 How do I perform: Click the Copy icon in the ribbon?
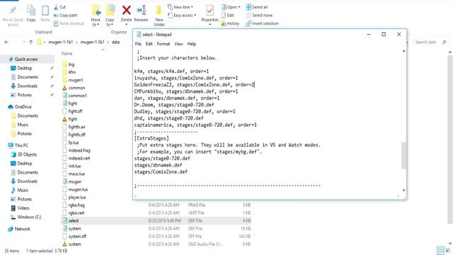pyautogui.click(x=31, y=11)
